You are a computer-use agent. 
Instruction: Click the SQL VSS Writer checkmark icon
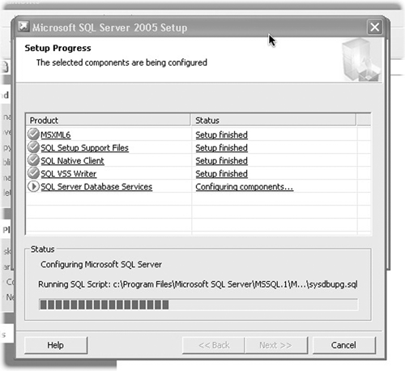click(x=33, y=173)
